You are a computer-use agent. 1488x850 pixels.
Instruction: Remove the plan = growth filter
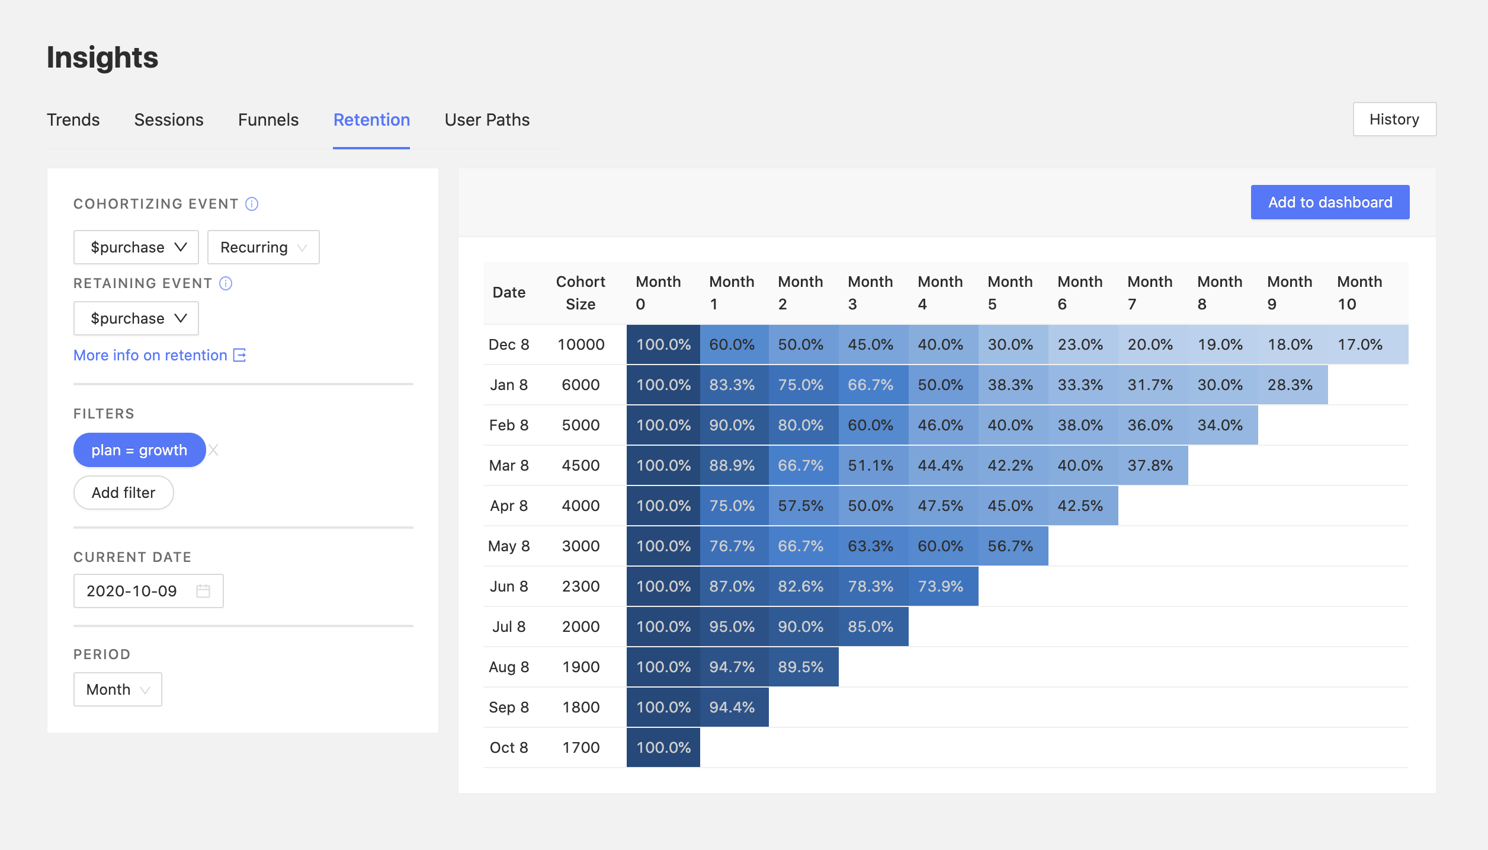214,450
